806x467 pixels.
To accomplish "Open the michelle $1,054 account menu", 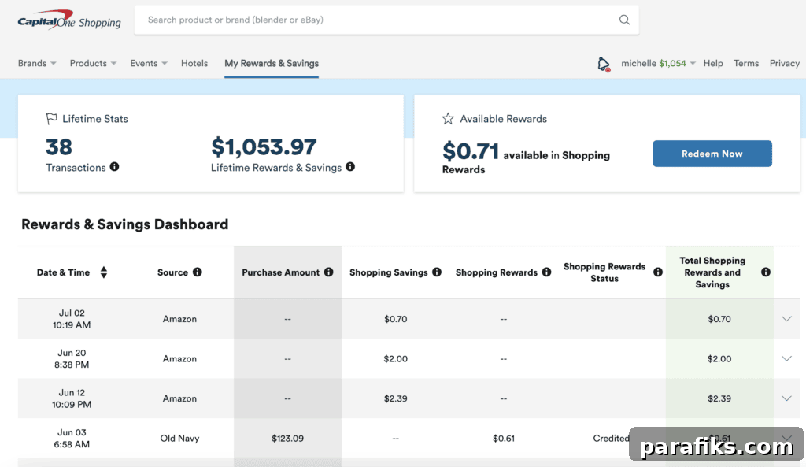I will 658,63.
